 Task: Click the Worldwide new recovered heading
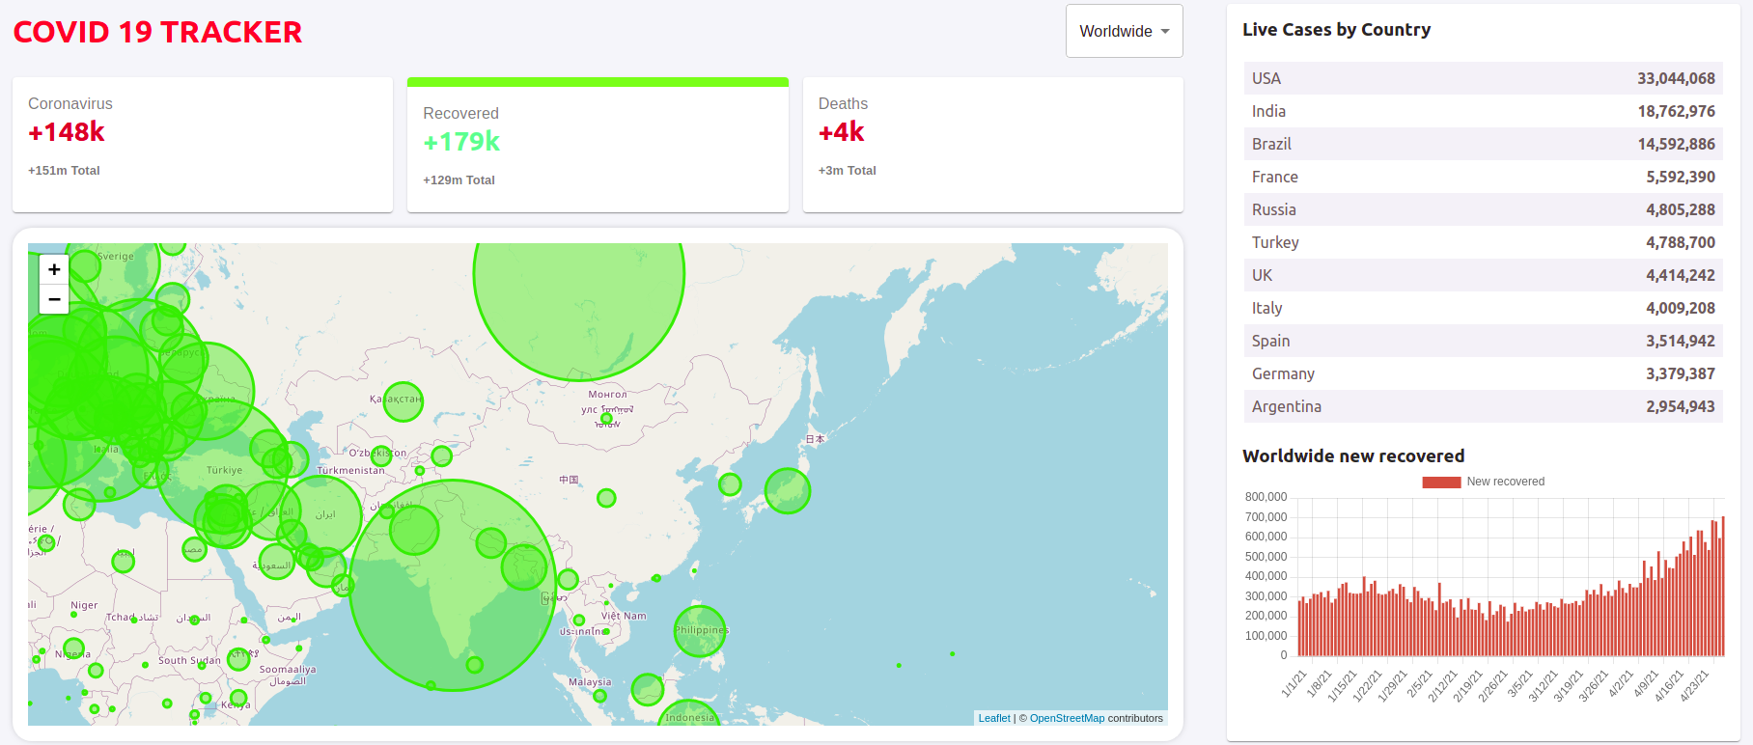(1353, 456)
